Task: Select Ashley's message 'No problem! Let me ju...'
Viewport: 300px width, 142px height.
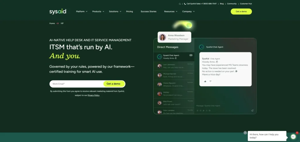Action: (x=173, y=95)
